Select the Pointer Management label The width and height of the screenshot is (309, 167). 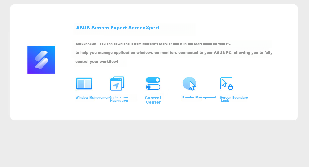[x=200, y=97]
